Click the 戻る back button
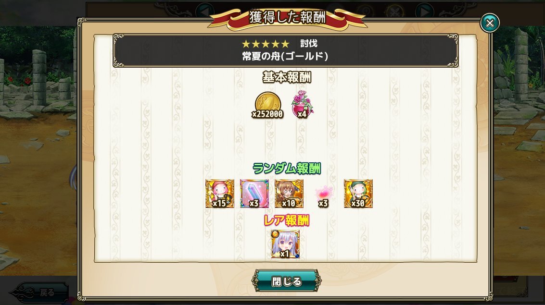 pos(39,293)
